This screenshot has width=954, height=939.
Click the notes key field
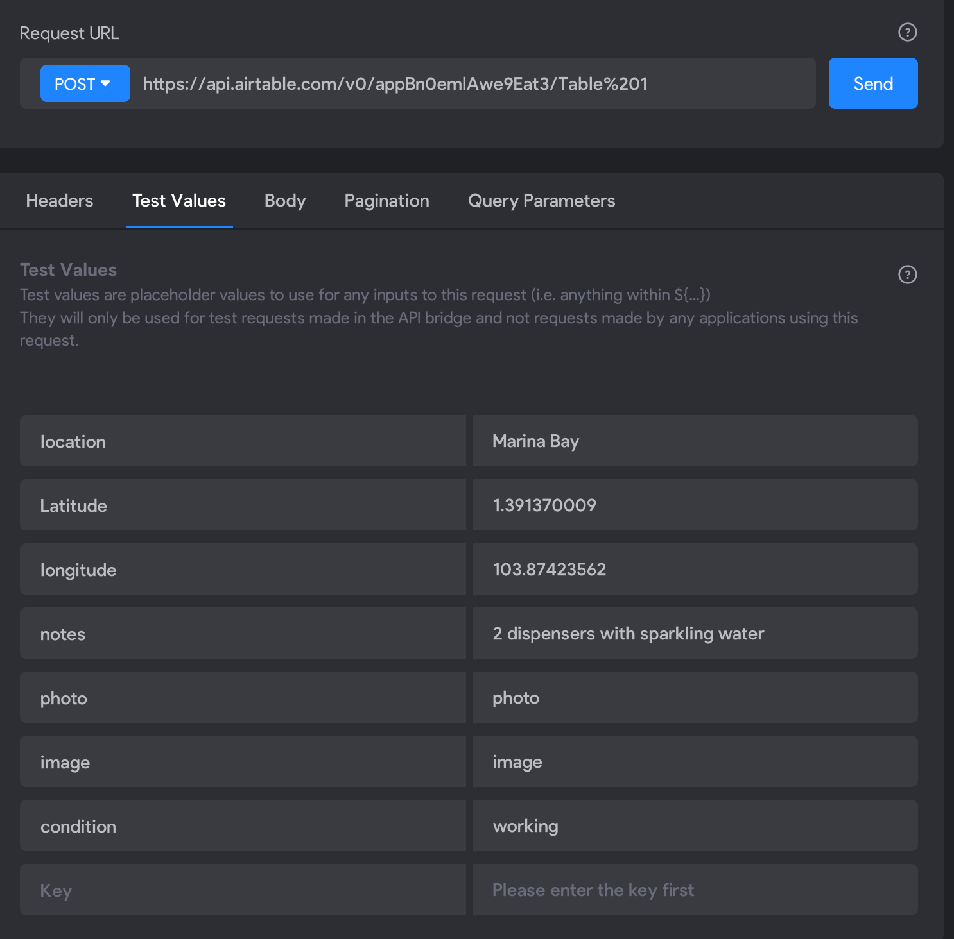243,633
